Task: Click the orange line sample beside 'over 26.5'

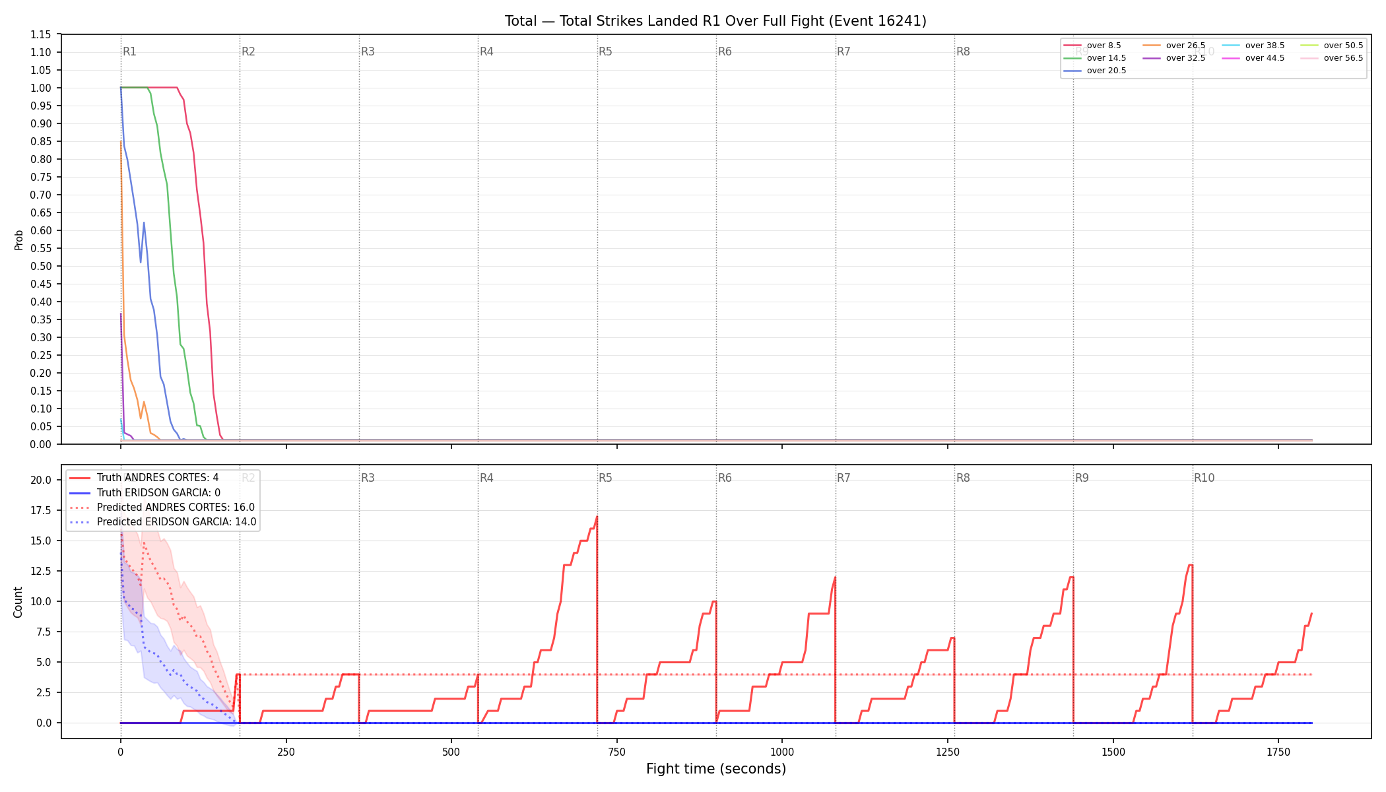Action: (1152, 46)
